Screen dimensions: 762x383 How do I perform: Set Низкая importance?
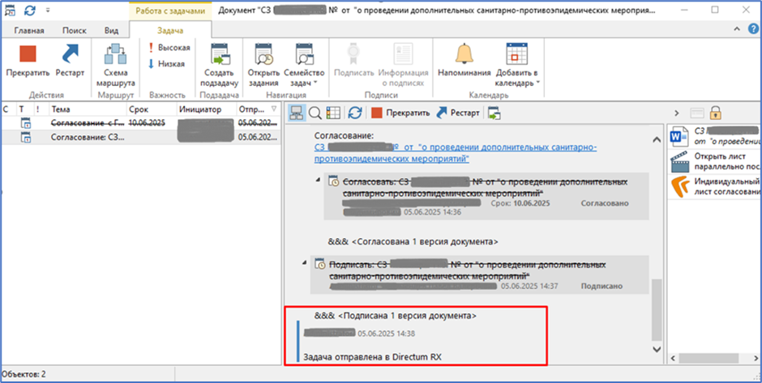(x=166, y=64)
